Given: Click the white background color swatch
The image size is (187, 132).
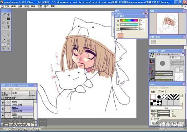Looking at the screenshot, I should point(118,32).
